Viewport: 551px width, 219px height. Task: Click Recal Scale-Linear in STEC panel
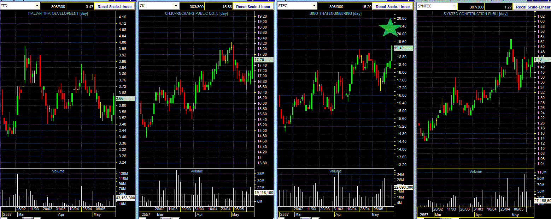(x=393, y=6)
